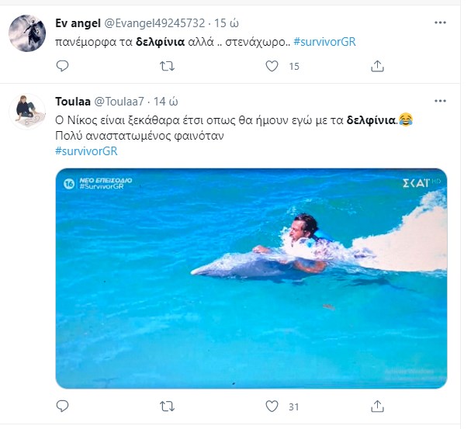Retweet Toulaa's tweet
The image size is (471, 429).
[167, 406]
